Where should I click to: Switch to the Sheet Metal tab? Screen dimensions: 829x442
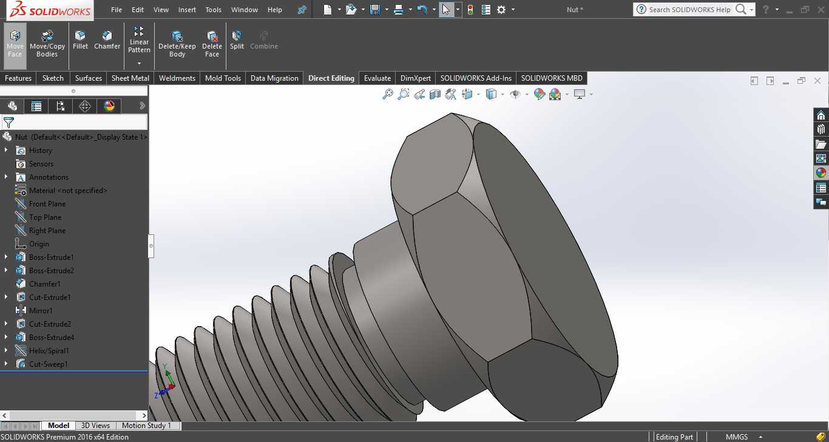130,78
